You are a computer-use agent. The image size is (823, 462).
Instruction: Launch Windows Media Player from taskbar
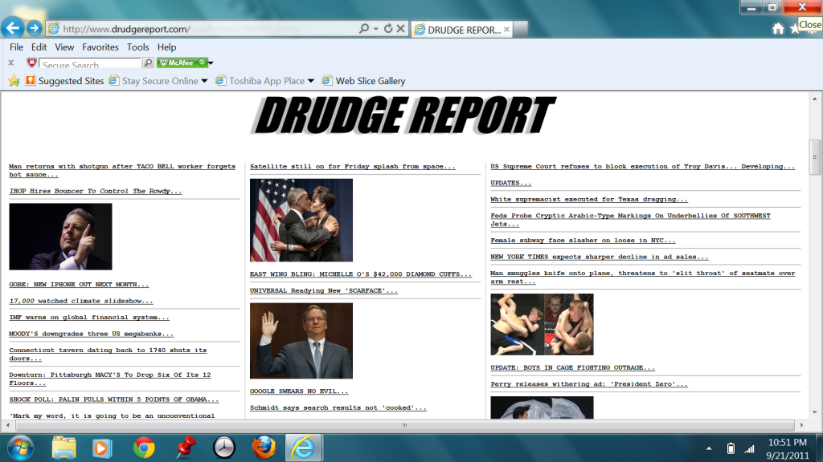click(102, 448)
